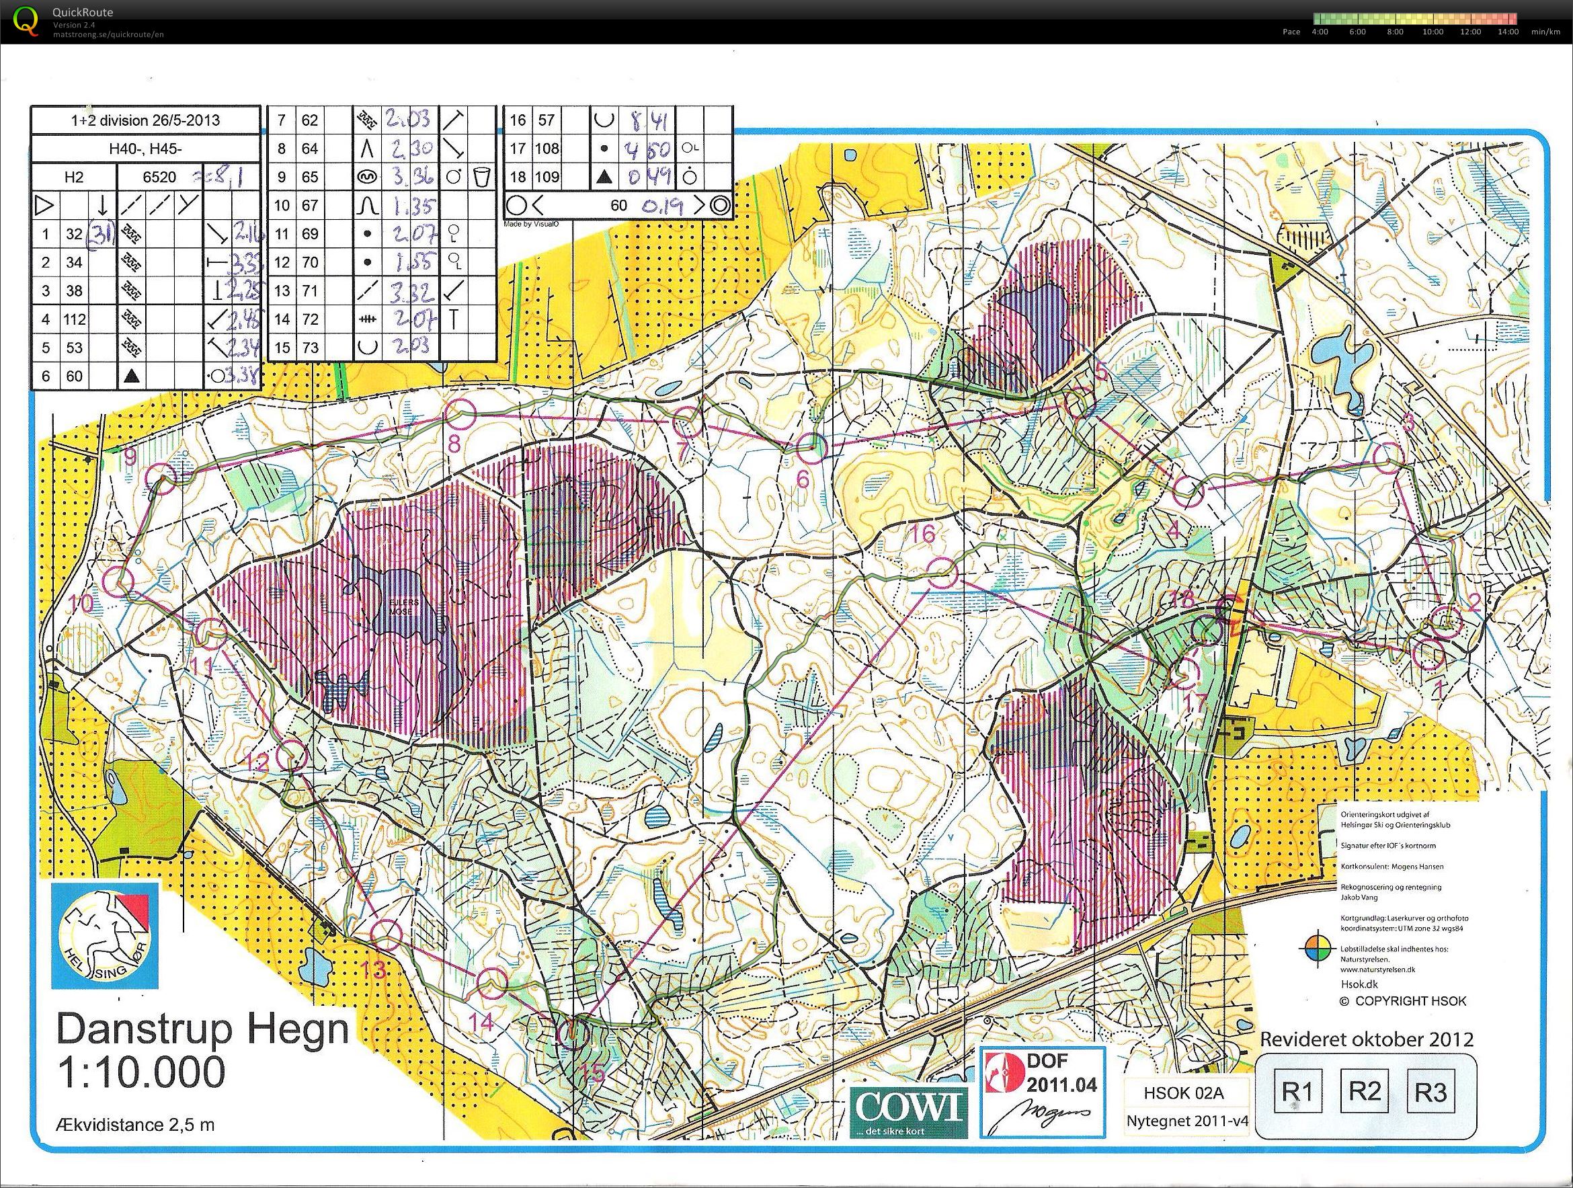The width and height of the screenshot is (1573, 1188).
Task: Click control circle 4 on the map
Action: click(x=1188, y=491)
